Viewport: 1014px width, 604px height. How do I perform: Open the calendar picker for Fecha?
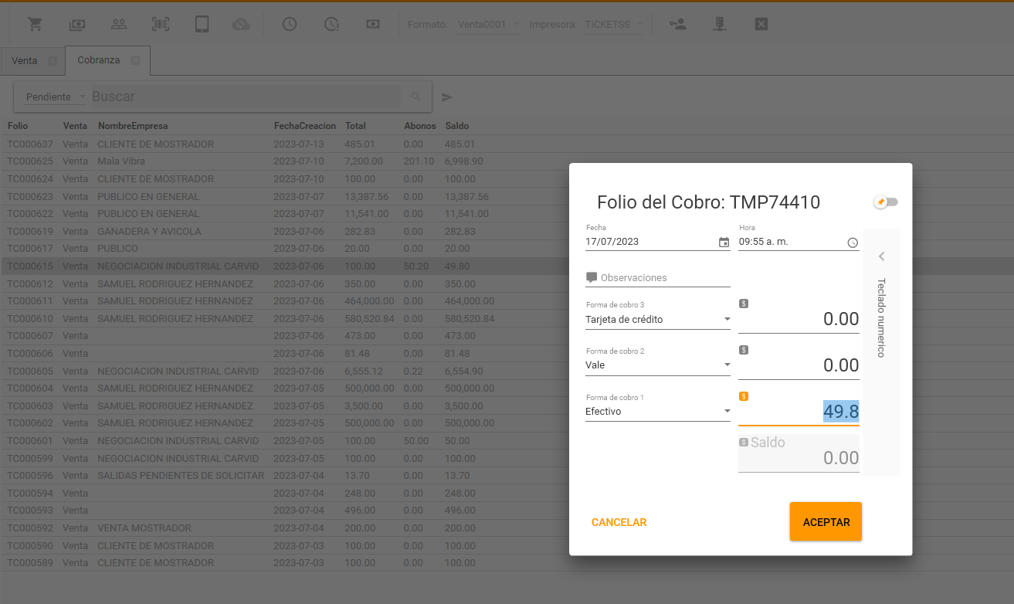click(x=724, y=242)
